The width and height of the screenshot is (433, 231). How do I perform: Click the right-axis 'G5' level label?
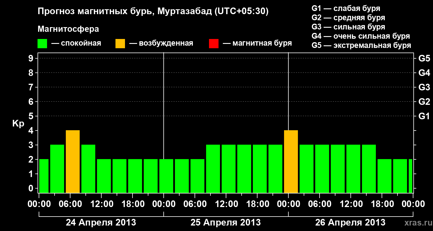coord(424,58)
